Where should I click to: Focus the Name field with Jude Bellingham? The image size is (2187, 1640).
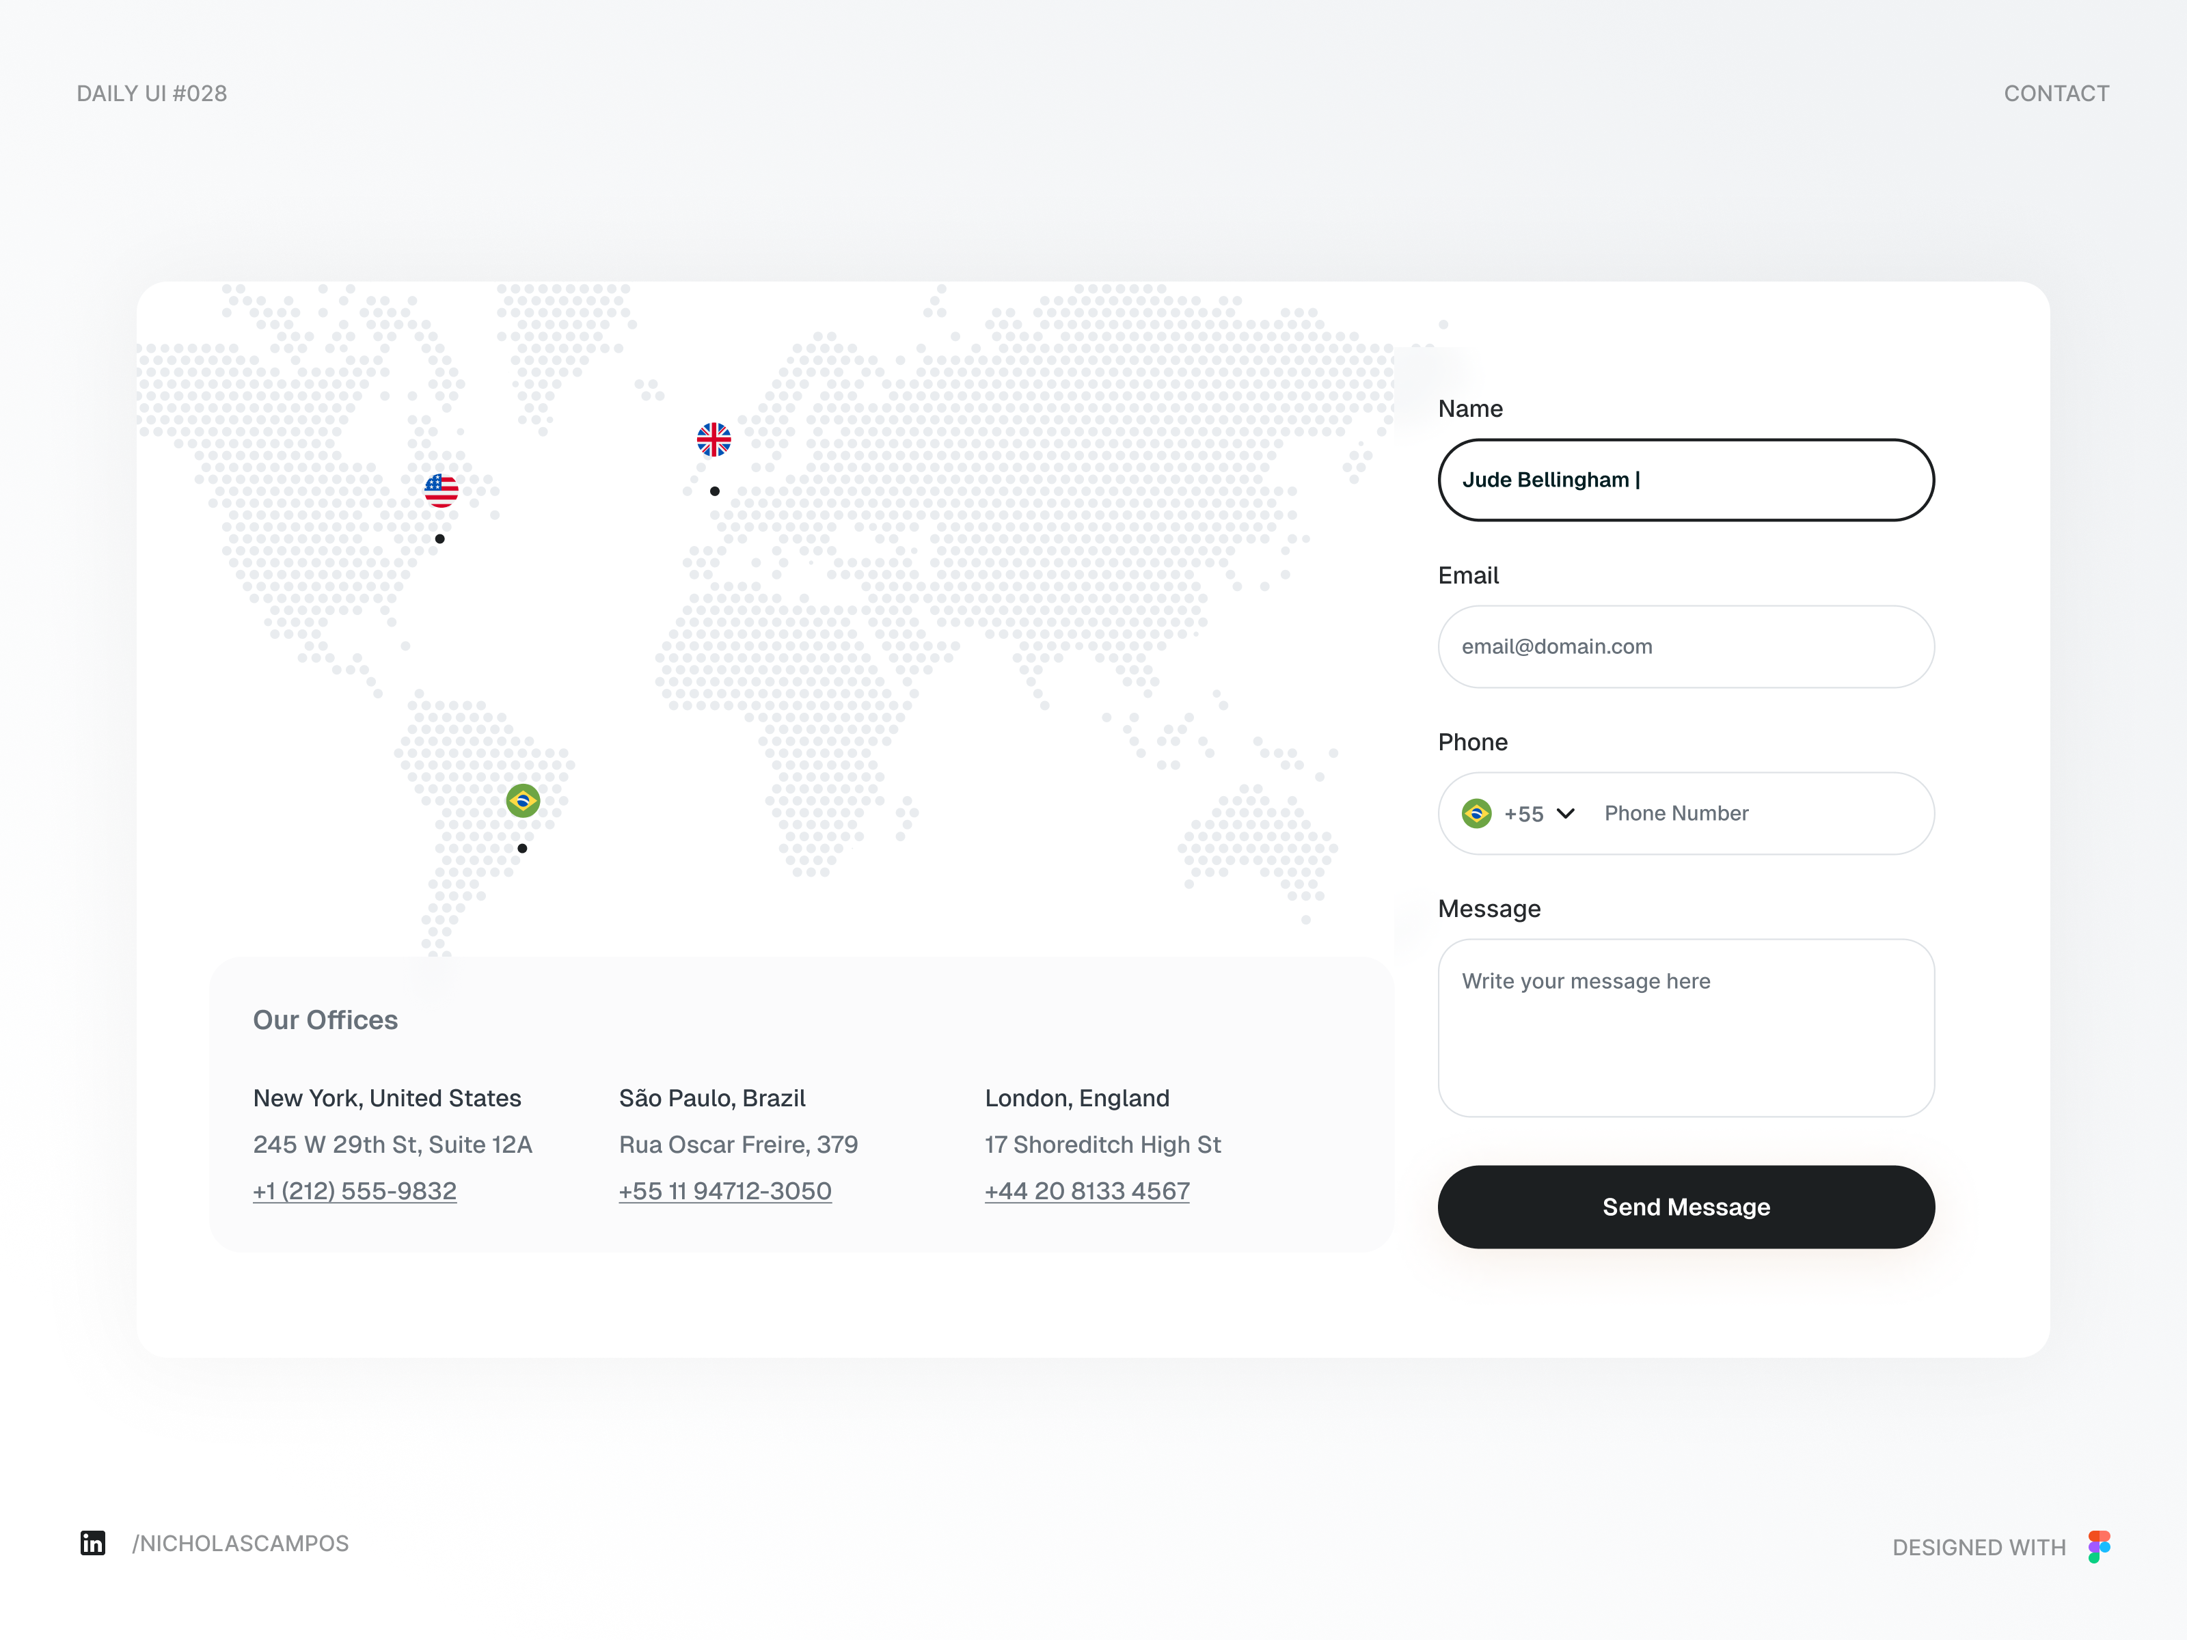[1685, 480]
